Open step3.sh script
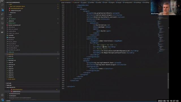Viewport: 181px width, 102px height. [x=11, y=75]
